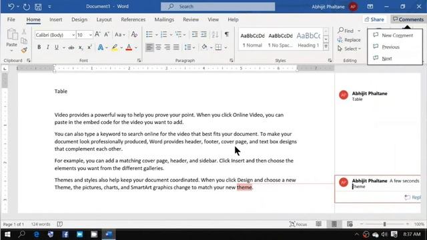Apply superscript formatting
This screenshot has height=240, width=427.
(89, 47)
